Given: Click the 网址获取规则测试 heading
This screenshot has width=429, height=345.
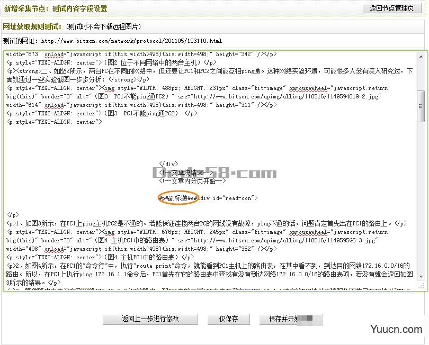Looking at the screenshot, I should (x=32, y=26).
